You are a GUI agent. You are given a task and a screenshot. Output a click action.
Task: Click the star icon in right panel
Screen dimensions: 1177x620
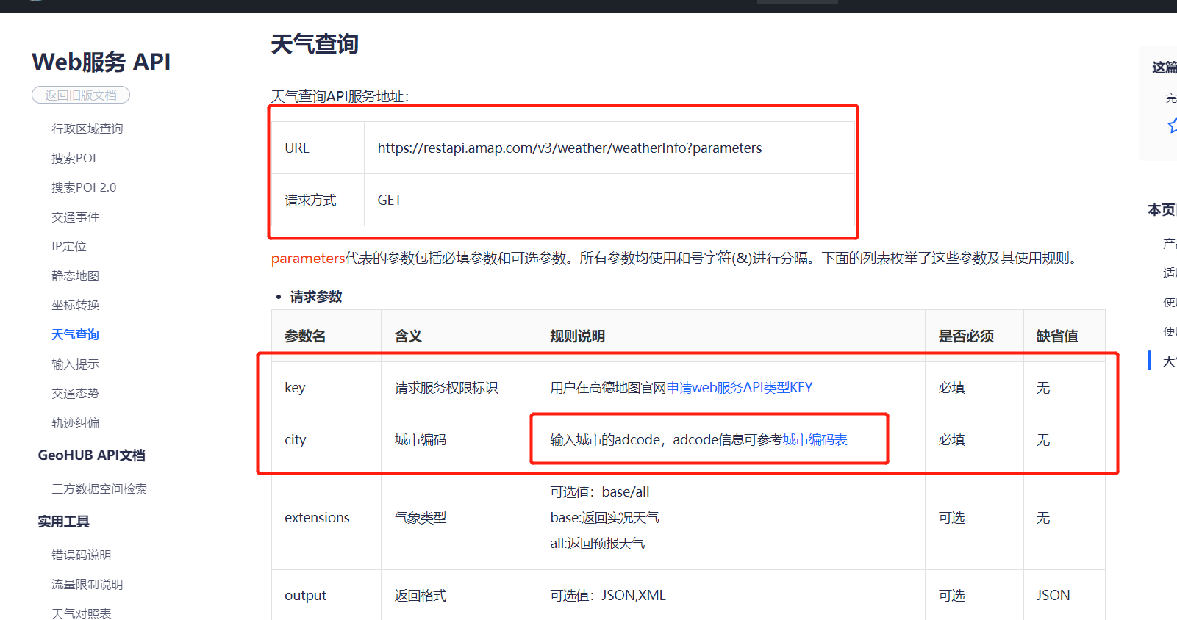(1172, 126)
